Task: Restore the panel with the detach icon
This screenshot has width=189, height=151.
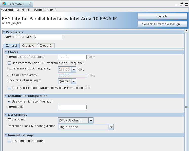Action: tap(181, 4)
